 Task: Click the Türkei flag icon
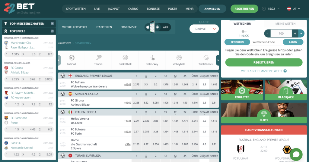70,155
